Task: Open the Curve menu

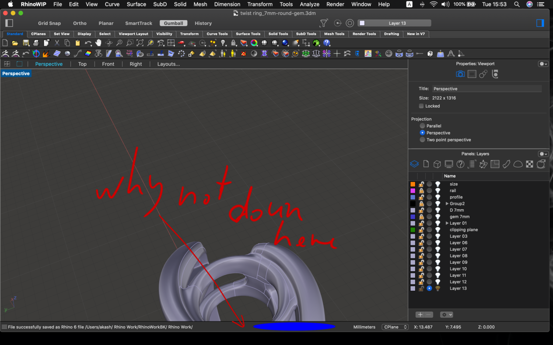Action: tap(112, 4)
